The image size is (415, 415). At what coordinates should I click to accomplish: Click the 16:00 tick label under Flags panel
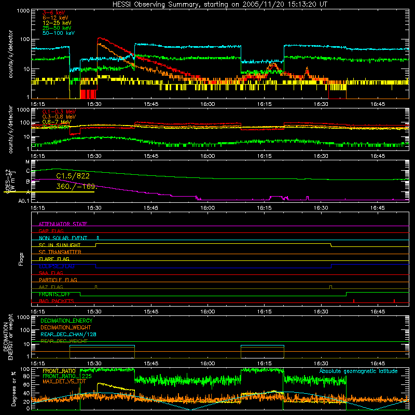pos(208,312)
